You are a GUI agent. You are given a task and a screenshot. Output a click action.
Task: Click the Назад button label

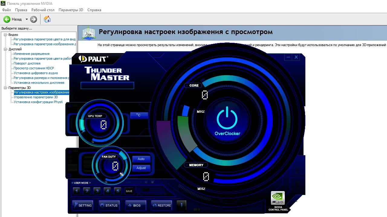[x=17, y=19]
